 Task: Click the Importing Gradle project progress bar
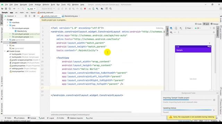(187, 100)
